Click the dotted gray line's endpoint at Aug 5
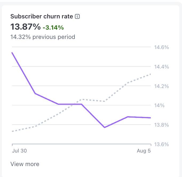Screen dimensions: 182x177 tap(151, 74)
